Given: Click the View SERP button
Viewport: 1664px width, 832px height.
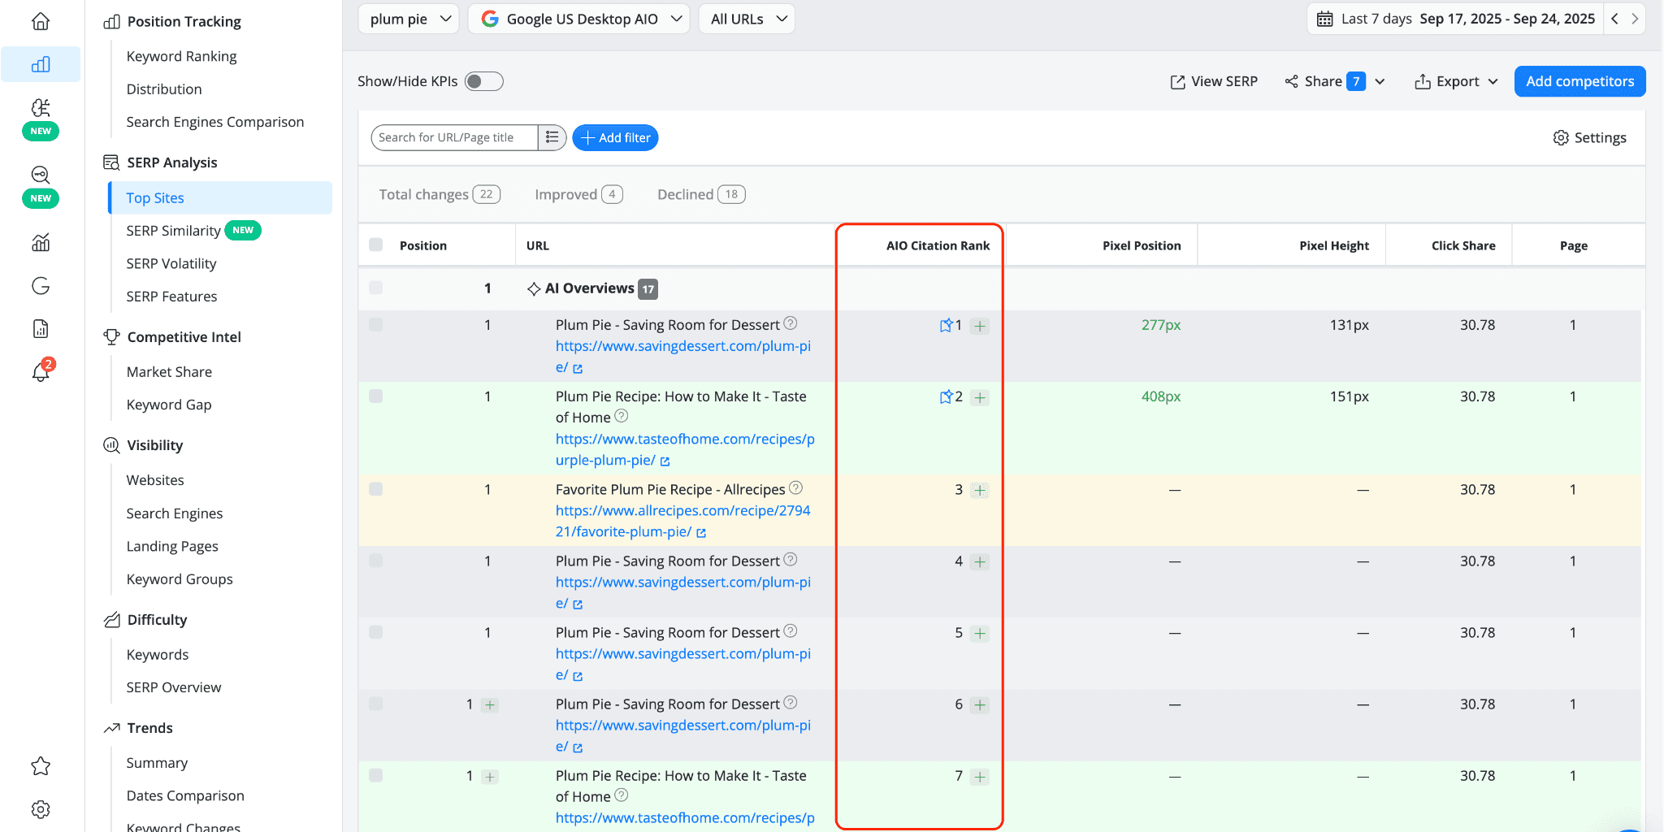Looking at the screenshot, I should coord(1214,81).
